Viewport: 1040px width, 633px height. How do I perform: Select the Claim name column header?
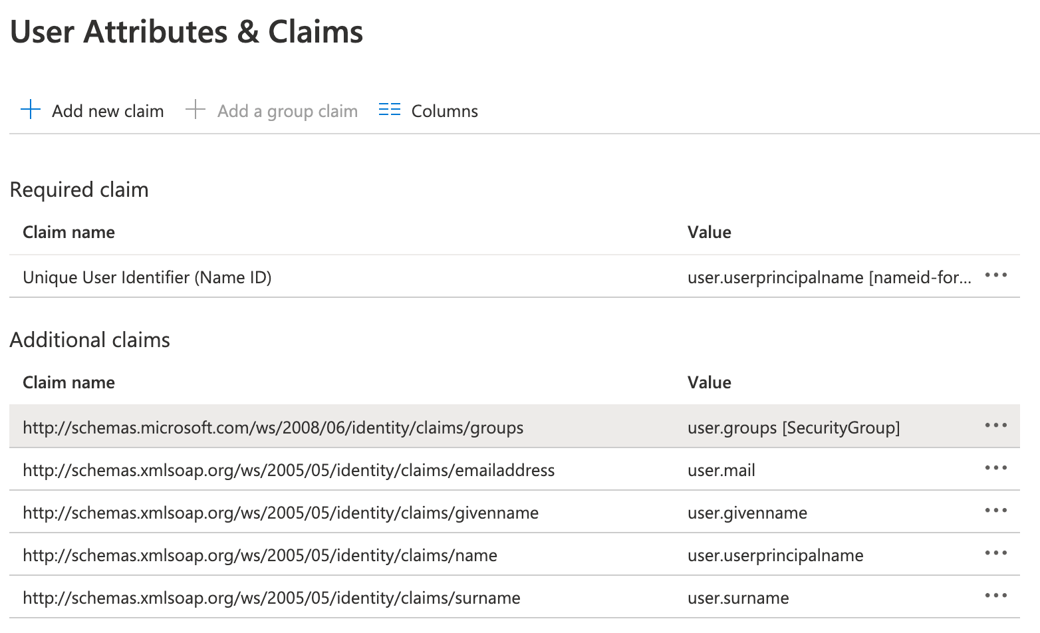68,231
